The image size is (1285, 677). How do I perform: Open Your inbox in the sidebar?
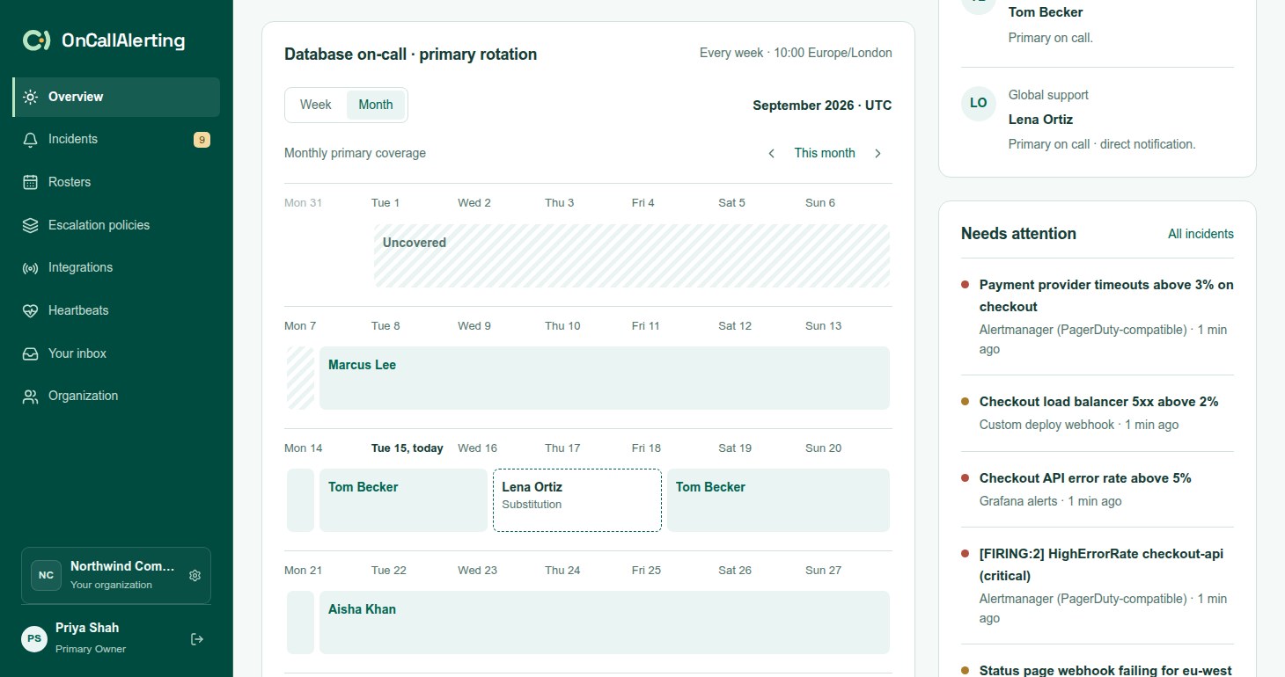click(116, 353)
